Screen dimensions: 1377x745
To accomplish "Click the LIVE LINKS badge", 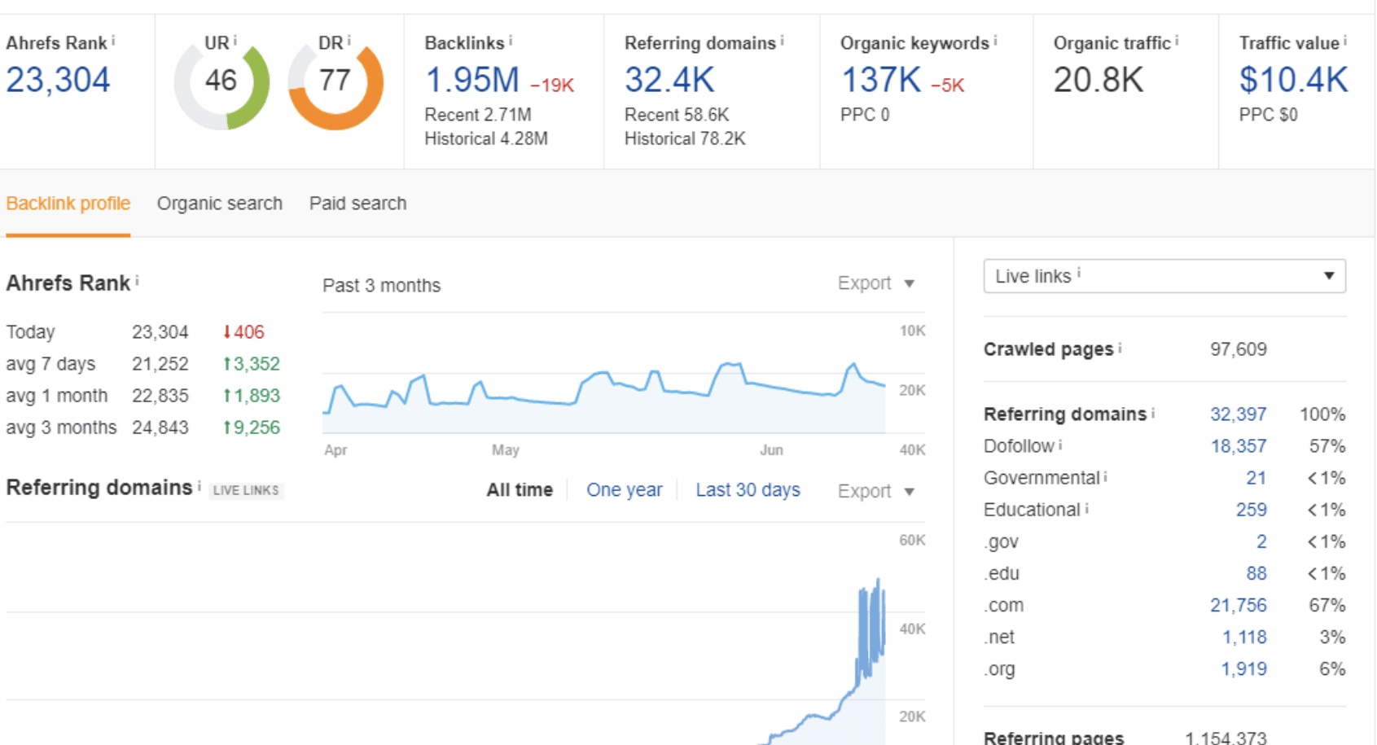I will pyautogui.click(x=246, y=490).
